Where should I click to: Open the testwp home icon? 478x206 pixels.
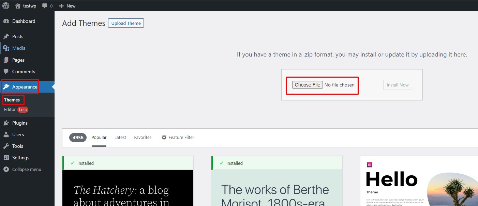coord(18,6)
